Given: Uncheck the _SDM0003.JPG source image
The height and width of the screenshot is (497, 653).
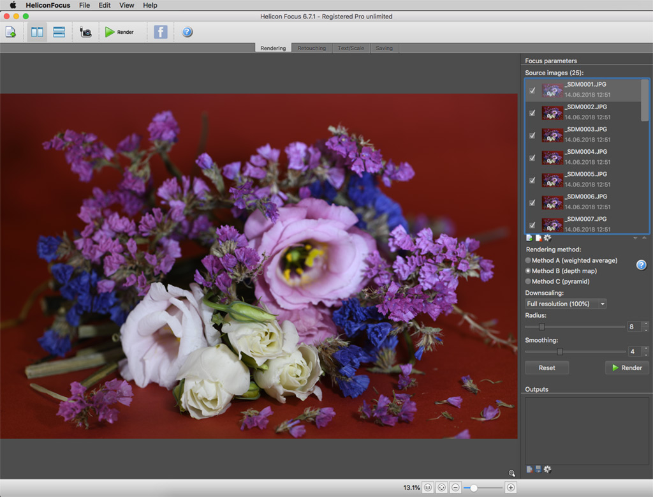Looking at the screenshot, I should coord(532,135).
